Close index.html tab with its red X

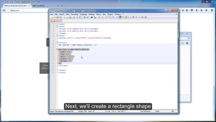point(60,21)
